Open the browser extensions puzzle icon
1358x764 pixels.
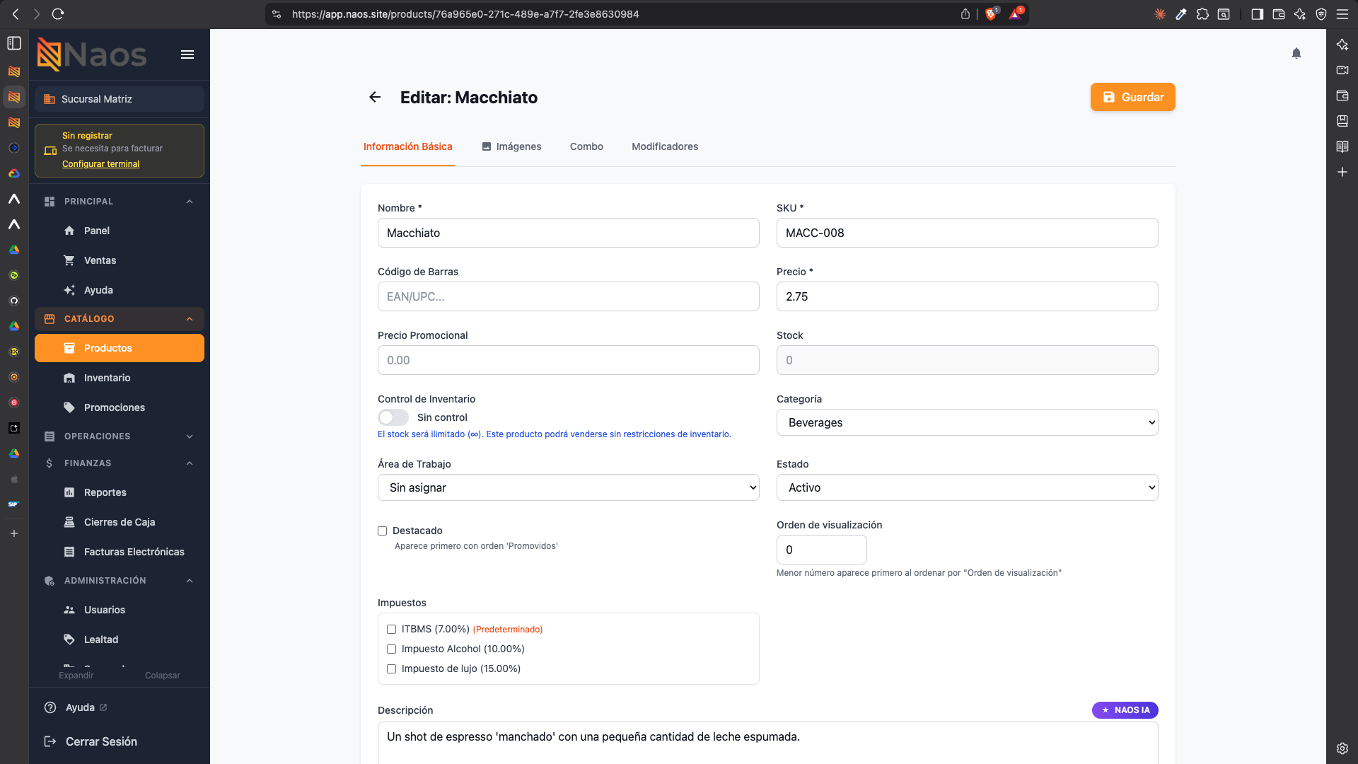coord(1202,14)
